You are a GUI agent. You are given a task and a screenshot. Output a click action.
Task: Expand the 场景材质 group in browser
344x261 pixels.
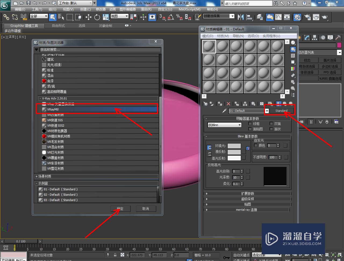coord(97,176)
